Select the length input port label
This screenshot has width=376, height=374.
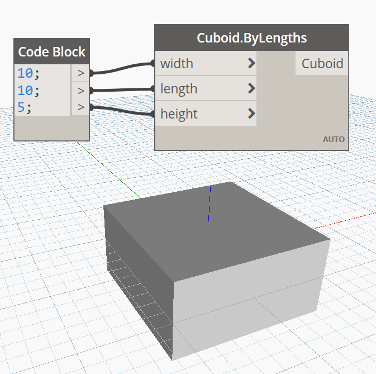coord(179,89)
